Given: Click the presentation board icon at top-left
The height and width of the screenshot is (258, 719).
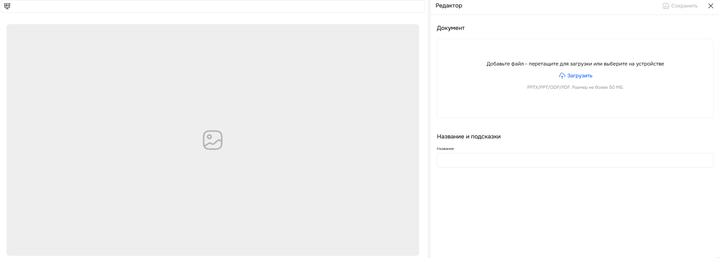Looking at the screenshot, I should tap(7, 6).
